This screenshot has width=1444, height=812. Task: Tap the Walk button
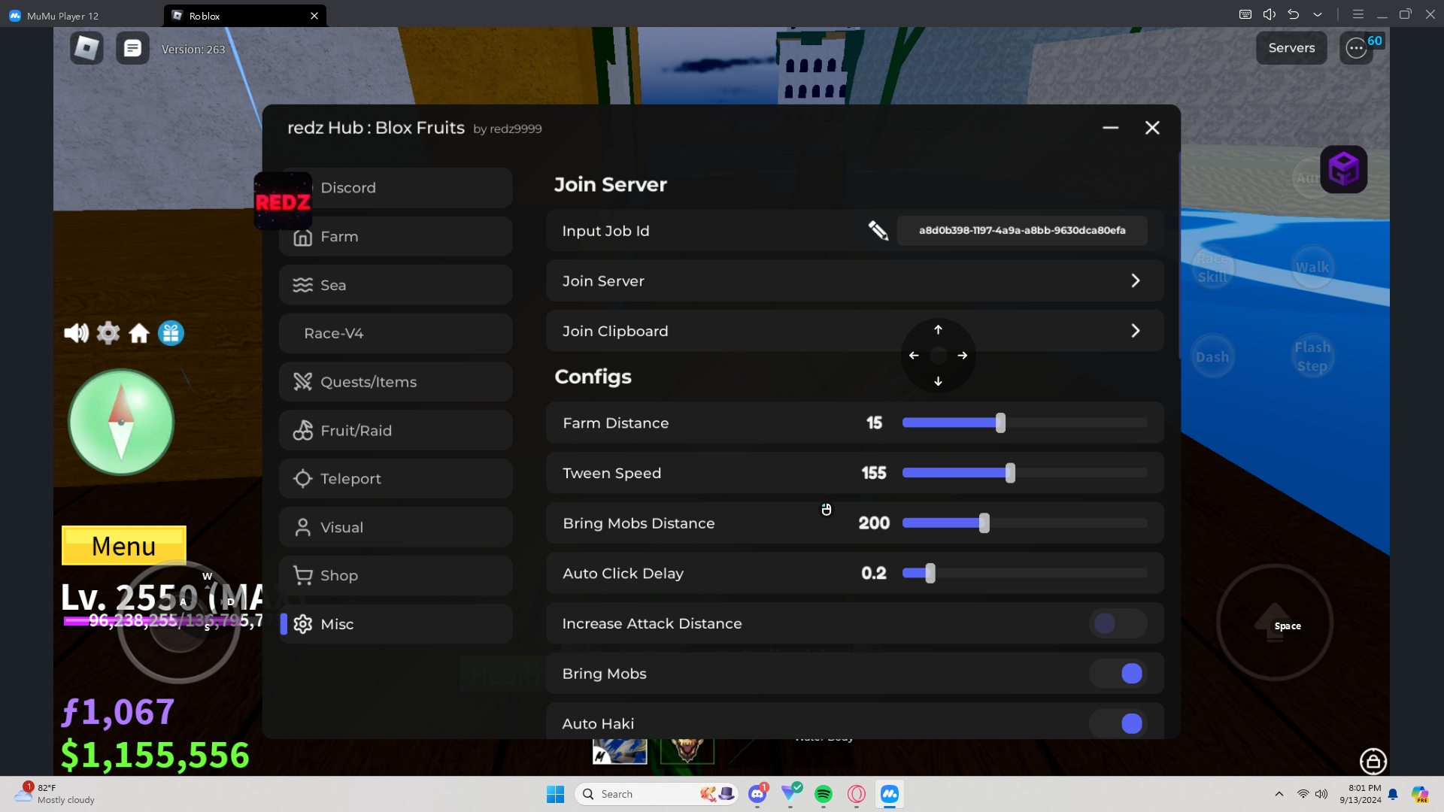point(1312,267)
